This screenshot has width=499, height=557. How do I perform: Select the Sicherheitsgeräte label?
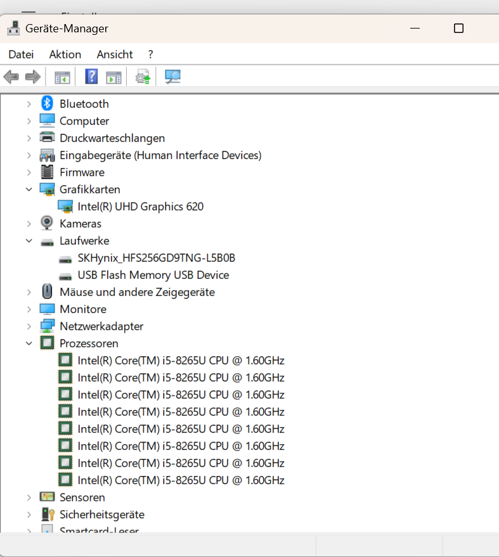point(102,515)
